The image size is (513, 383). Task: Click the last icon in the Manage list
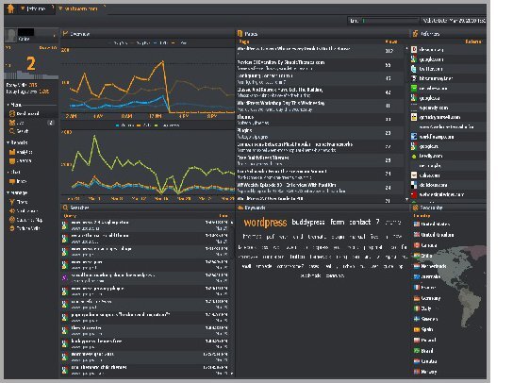(x=12, y=228)
